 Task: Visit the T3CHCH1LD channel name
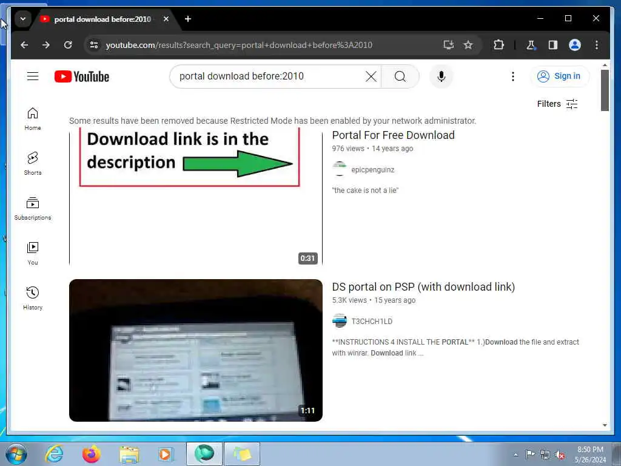point(372,322)
